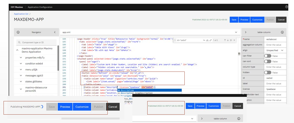This screenshot has height=123, width=294.
Task: Expand the condition edeb4 node
Action: (x=21, y=64)
